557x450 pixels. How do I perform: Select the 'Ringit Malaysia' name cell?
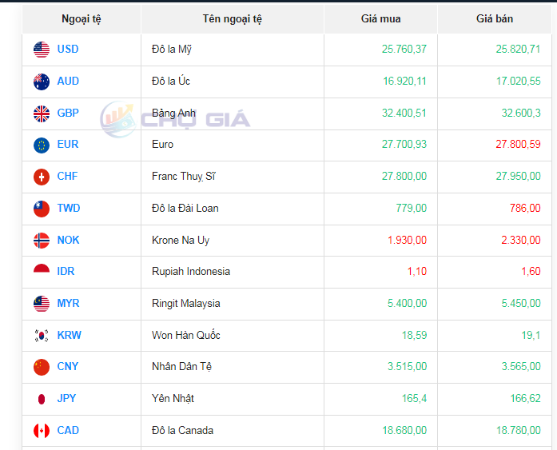pyautogui.click(x=233, y=304)
